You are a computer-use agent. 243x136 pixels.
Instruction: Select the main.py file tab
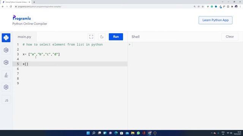(24, 37)
